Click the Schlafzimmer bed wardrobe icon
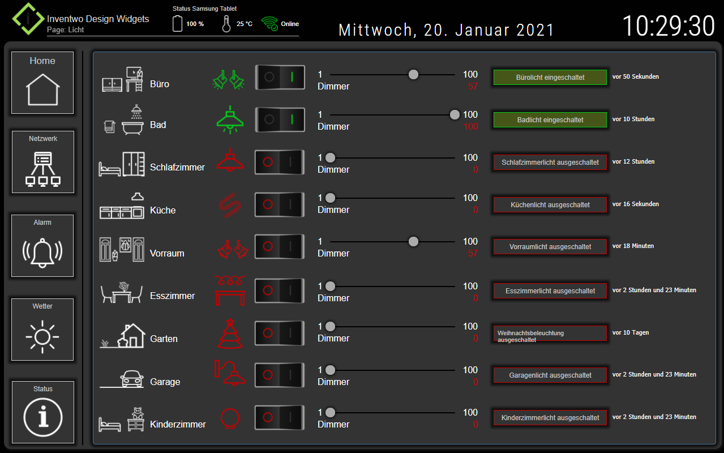 tap(122, 164)
